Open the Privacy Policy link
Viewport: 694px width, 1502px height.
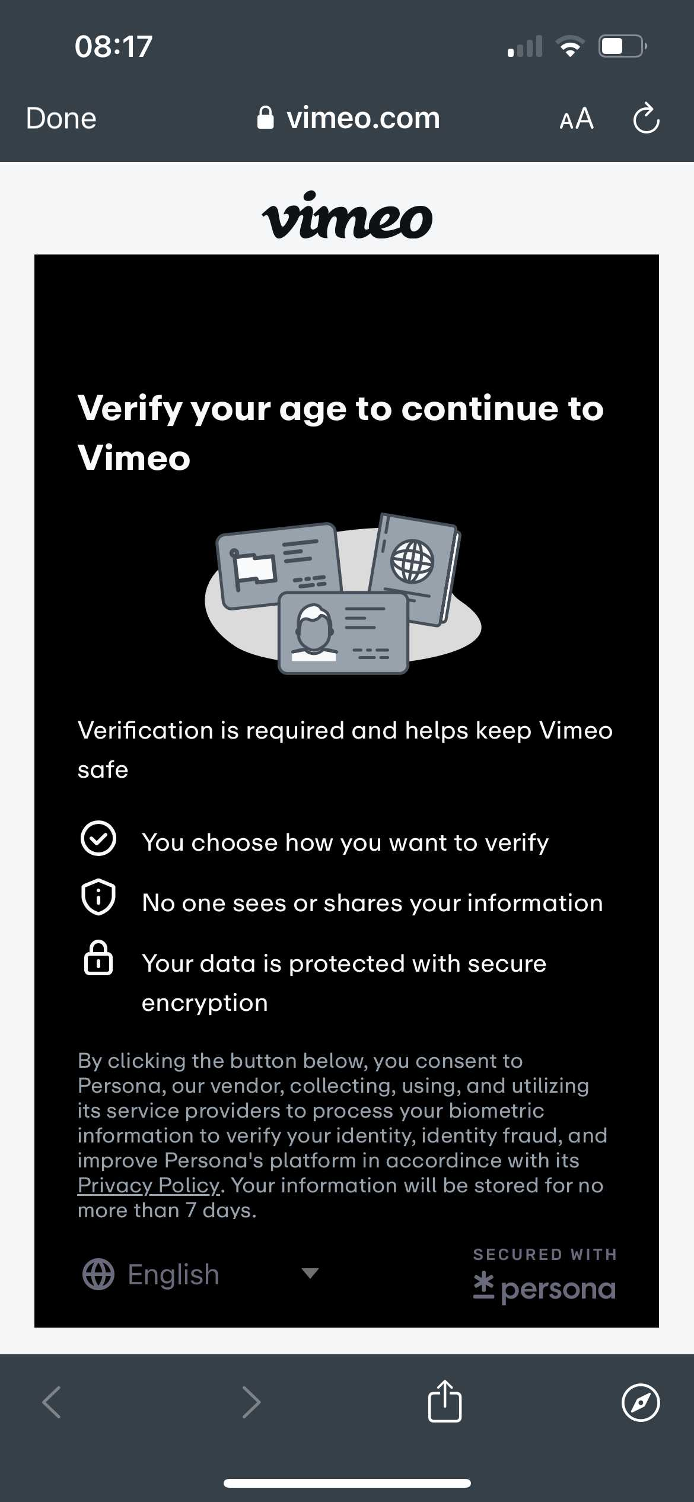click(x=148, y=1185)
